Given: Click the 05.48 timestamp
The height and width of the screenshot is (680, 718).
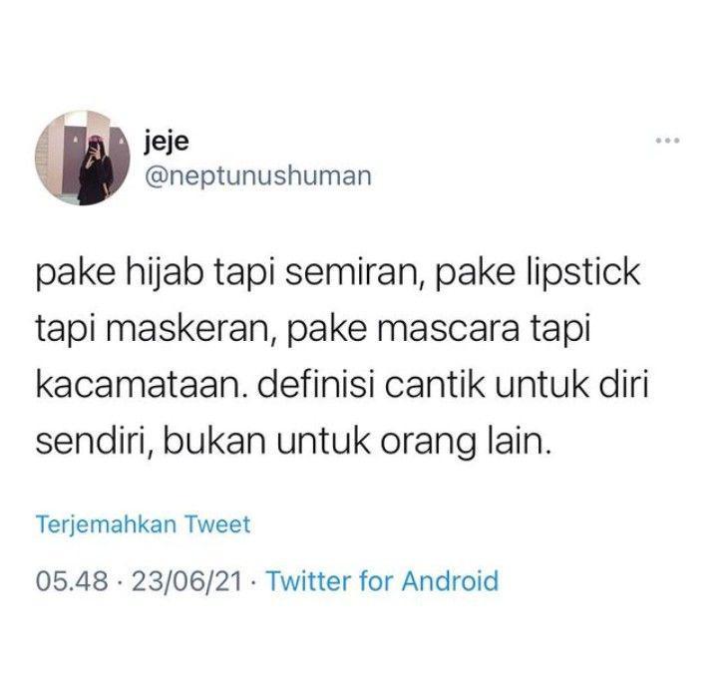Looking at the screenshot, I should point(72,581).
